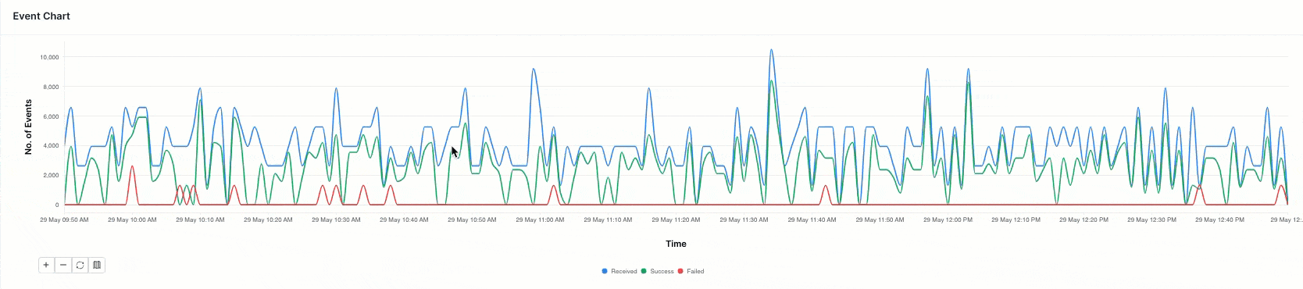Click the 29 May 11:20 AM axis label
Image resolution: width=1303 pixels, height=289 pixels.
pos(676,219)
